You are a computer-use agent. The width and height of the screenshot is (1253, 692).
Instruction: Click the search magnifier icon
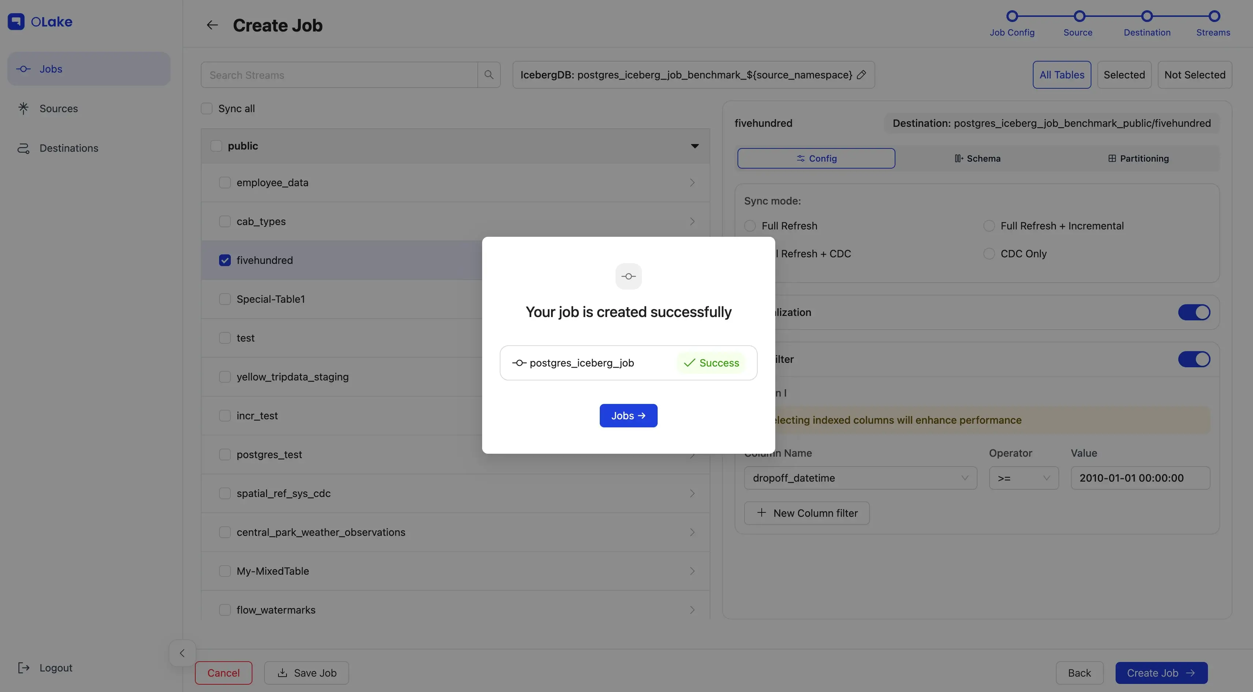[489, 74]
